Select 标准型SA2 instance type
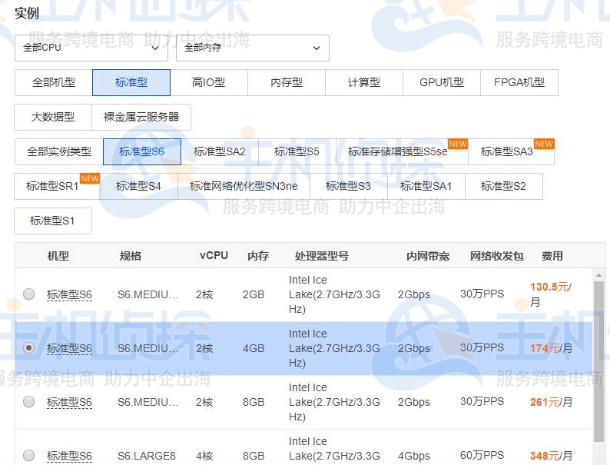This screenshot has height=465, width=610. click(x=219, y=151)
